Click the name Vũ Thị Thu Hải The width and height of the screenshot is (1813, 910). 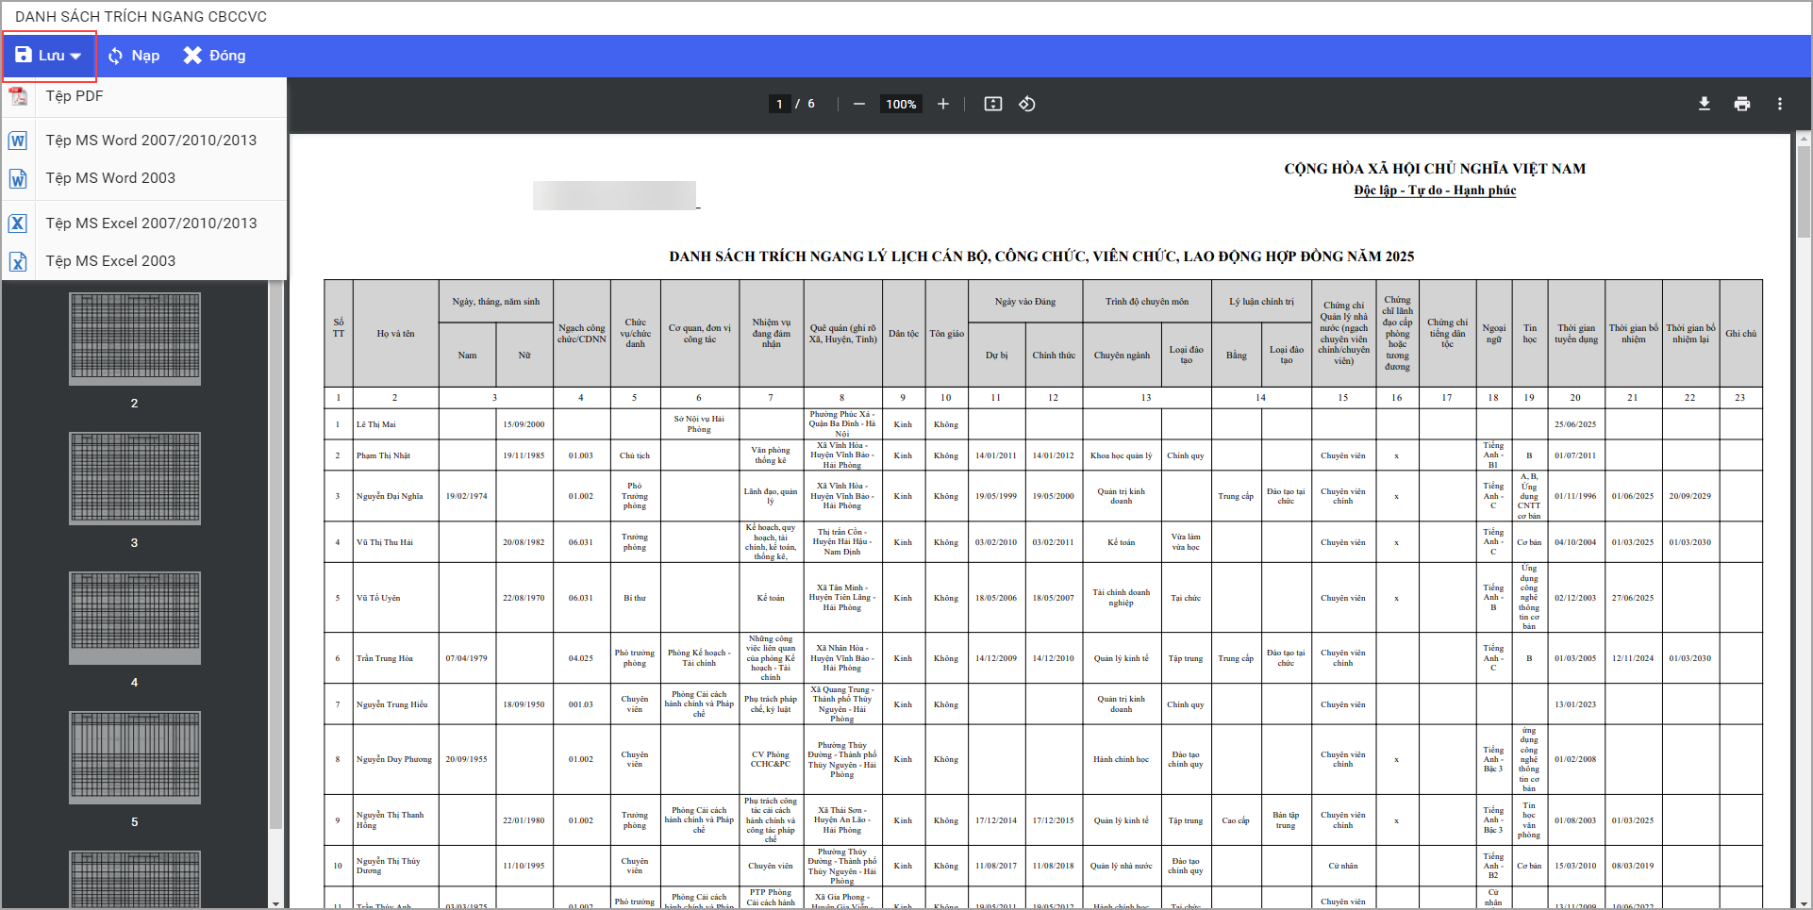pos(384,542)
